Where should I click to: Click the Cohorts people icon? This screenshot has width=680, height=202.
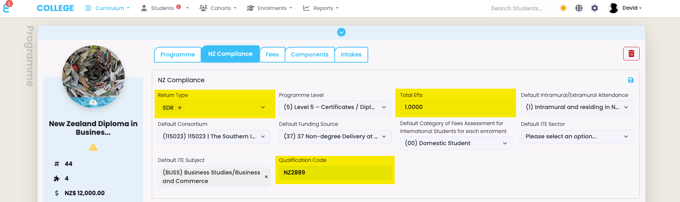(x=203, y=8)
